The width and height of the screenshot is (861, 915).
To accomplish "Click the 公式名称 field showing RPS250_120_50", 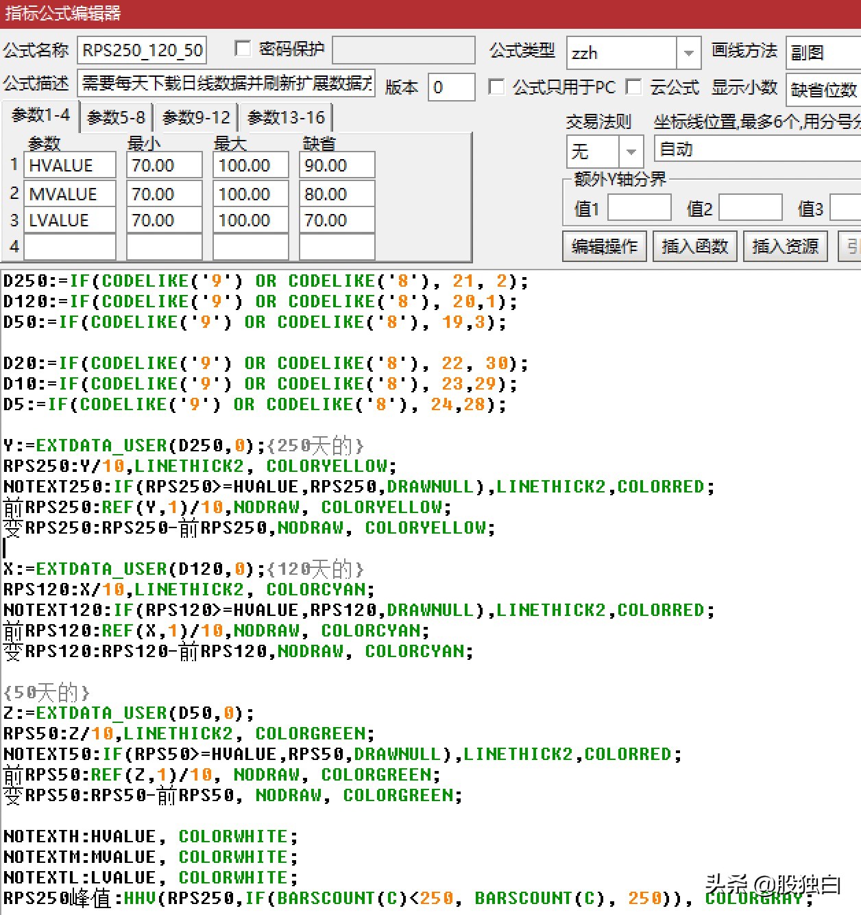I will [141, 49].
